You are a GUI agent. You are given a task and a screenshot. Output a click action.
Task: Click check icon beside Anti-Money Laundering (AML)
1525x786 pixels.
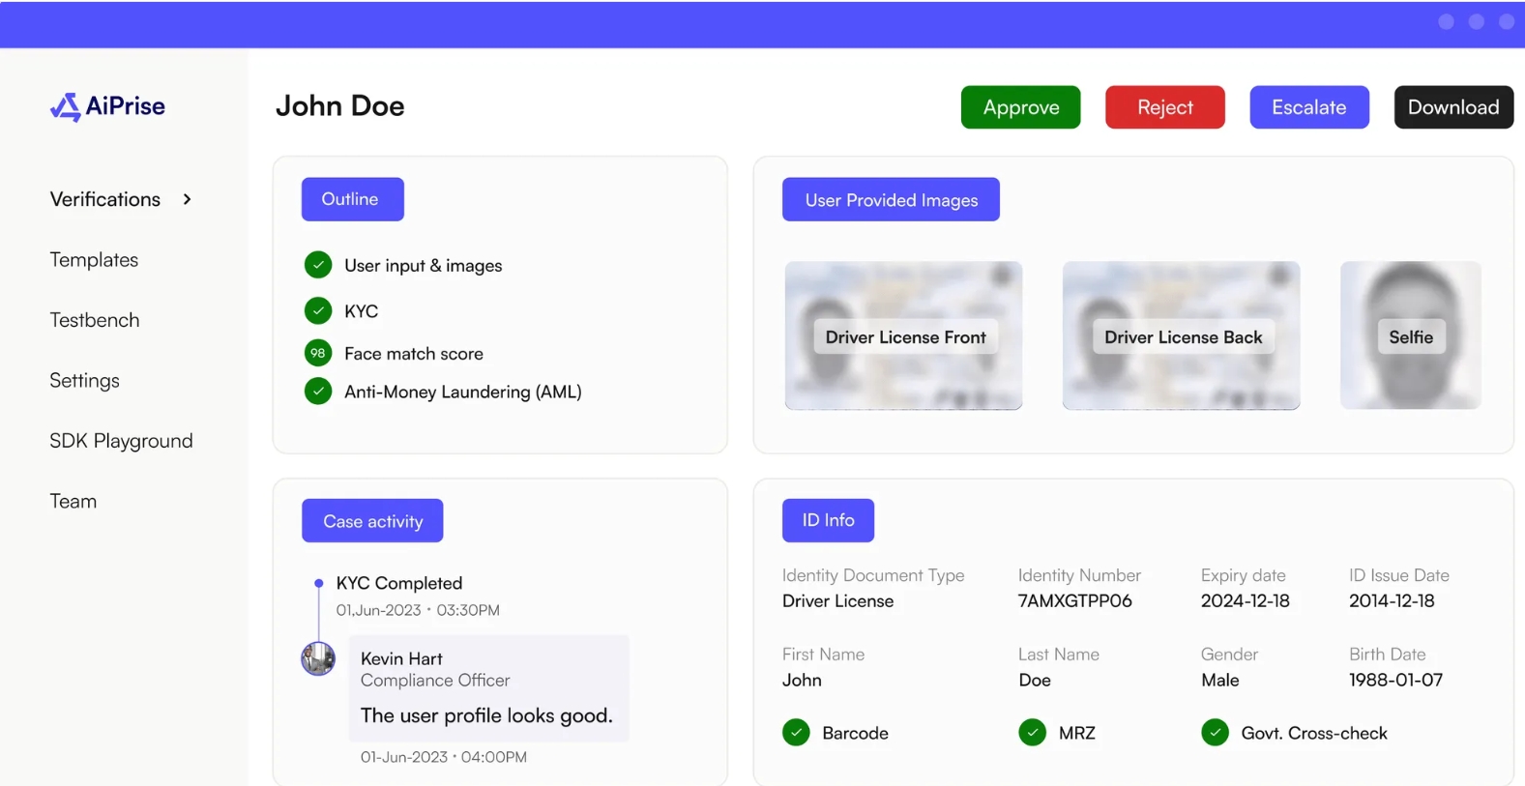click(318, 391)
